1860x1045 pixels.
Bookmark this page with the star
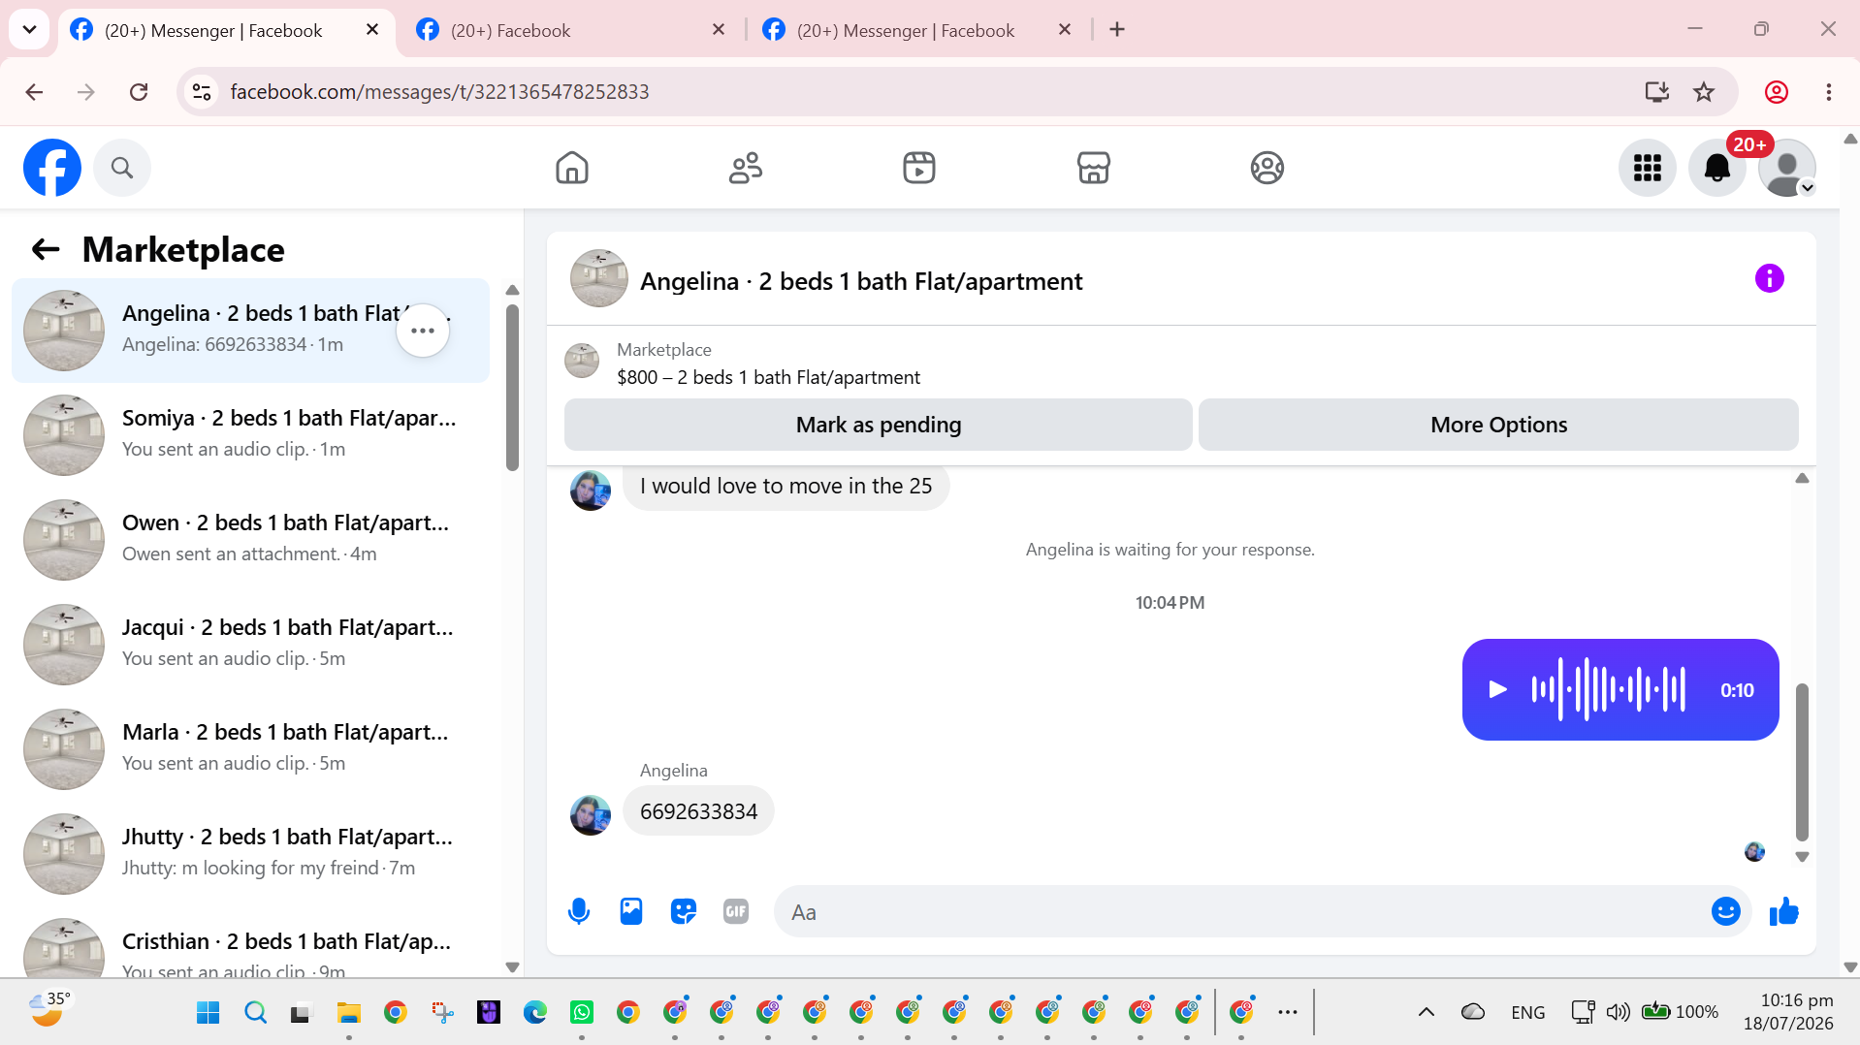[1704, 92]
